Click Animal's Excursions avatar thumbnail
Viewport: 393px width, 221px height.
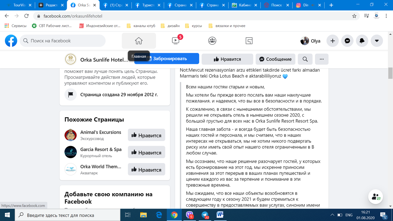[x=70, y=135]
